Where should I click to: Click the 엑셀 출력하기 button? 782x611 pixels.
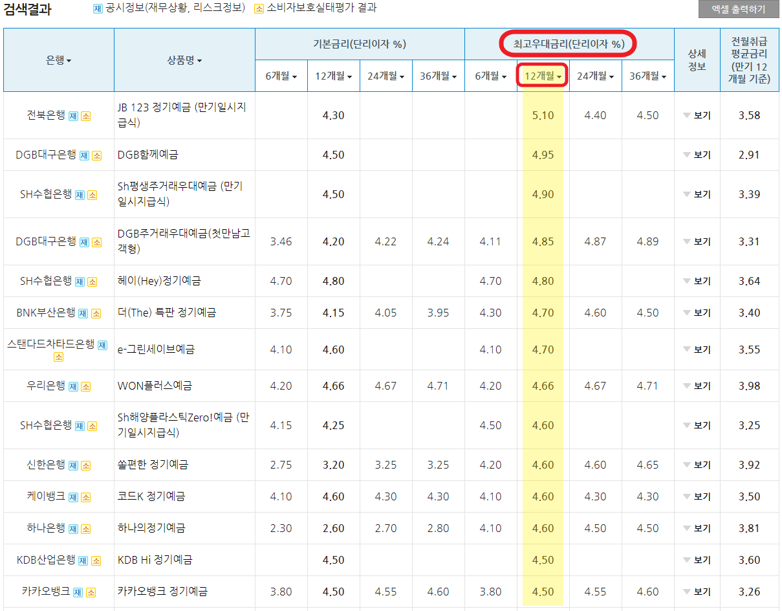click(x=740, y=9)
